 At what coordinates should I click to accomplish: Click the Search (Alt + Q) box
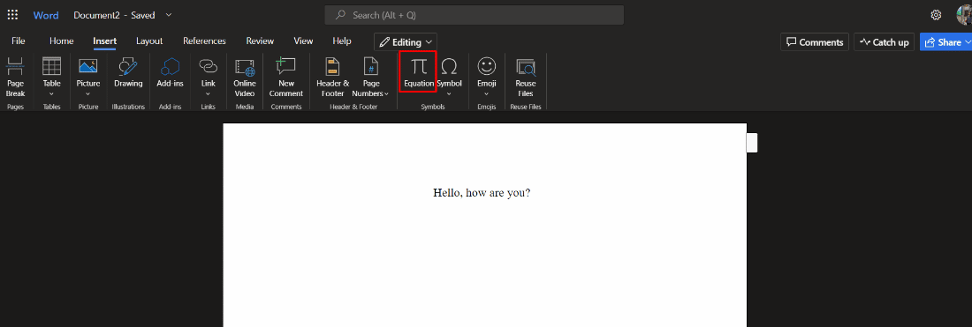point(475,15)
